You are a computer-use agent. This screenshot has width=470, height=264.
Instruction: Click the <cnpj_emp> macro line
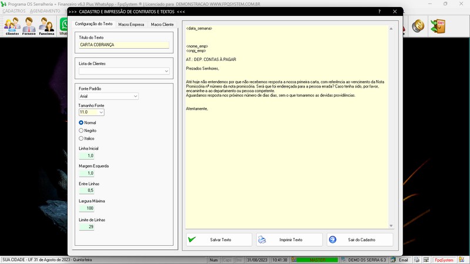196,50
